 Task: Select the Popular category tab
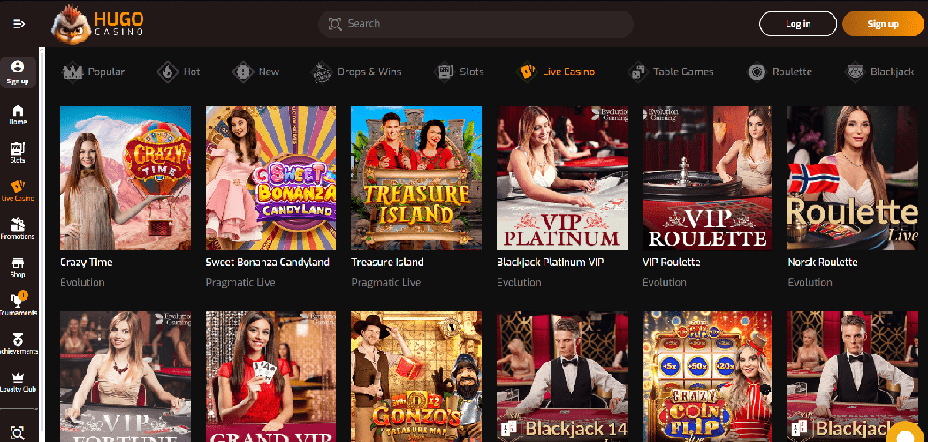94,72
